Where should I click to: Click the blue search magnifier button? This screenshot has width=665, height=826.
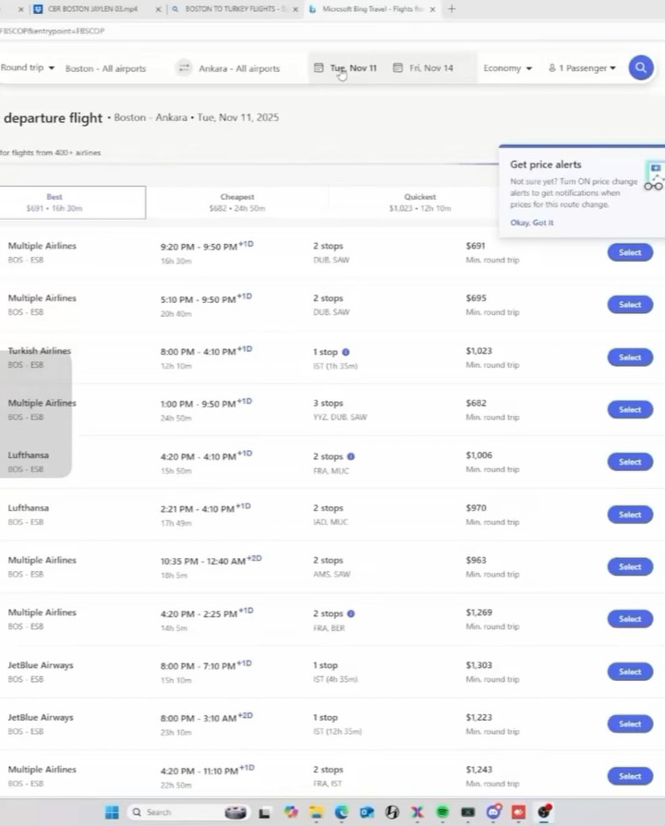(x=641, y=67)
